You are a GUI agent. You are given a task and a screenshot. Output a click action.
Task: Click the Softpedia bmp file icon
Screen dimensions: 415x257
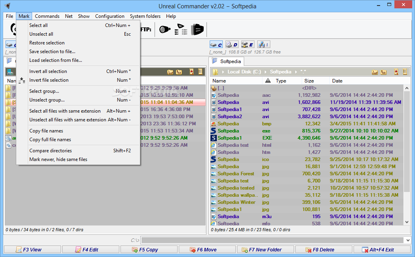[x=213, y=124]
